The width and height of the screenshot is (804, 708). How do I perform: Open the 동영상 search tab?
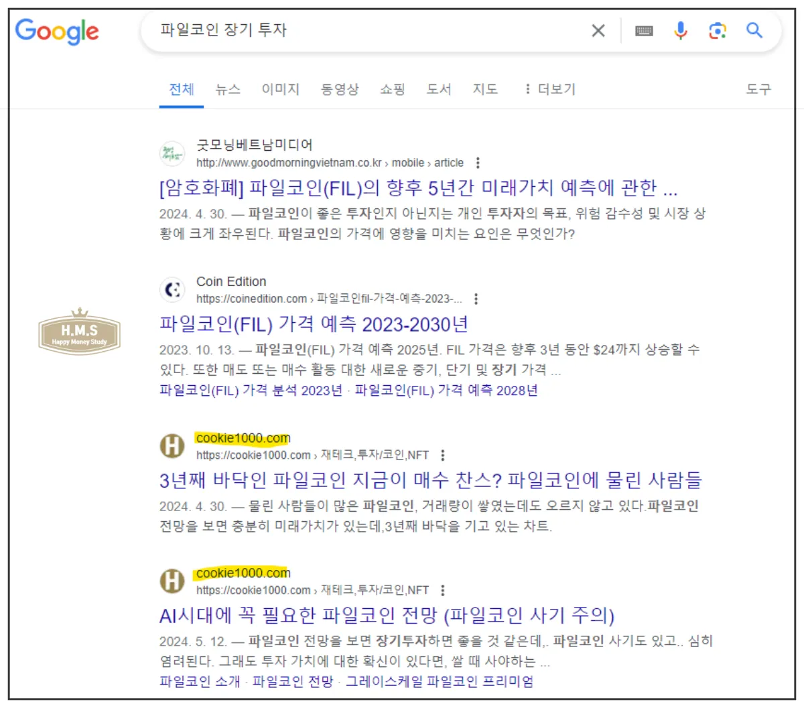coord(341,88)
